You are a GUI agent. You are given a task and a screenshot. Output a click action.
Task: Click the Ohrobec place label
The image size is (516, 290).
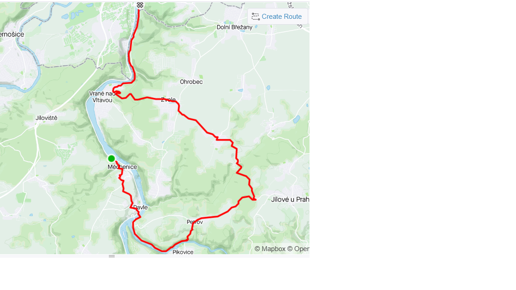[x=191, y=82]
